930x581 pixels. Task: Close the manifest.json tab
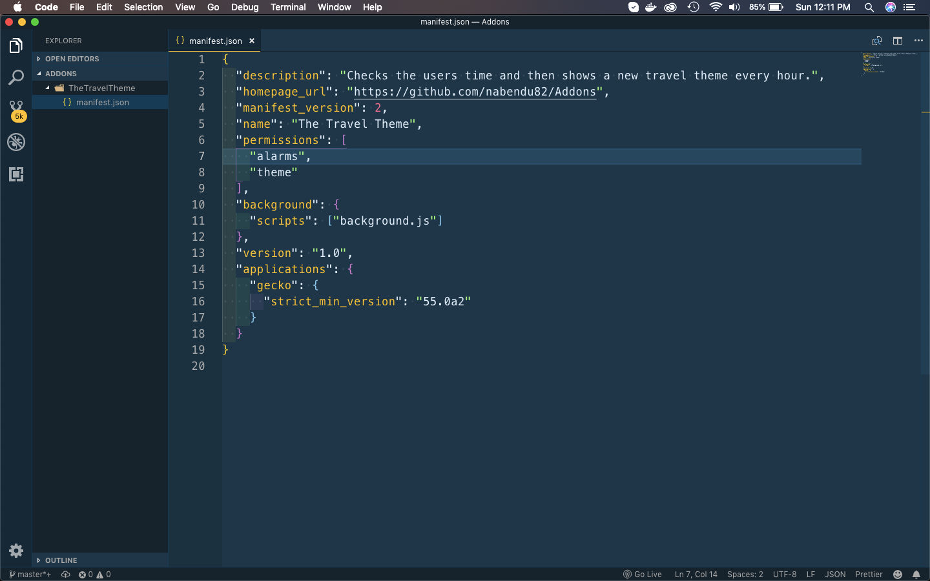pyautogui.click(x=252, y=41)
